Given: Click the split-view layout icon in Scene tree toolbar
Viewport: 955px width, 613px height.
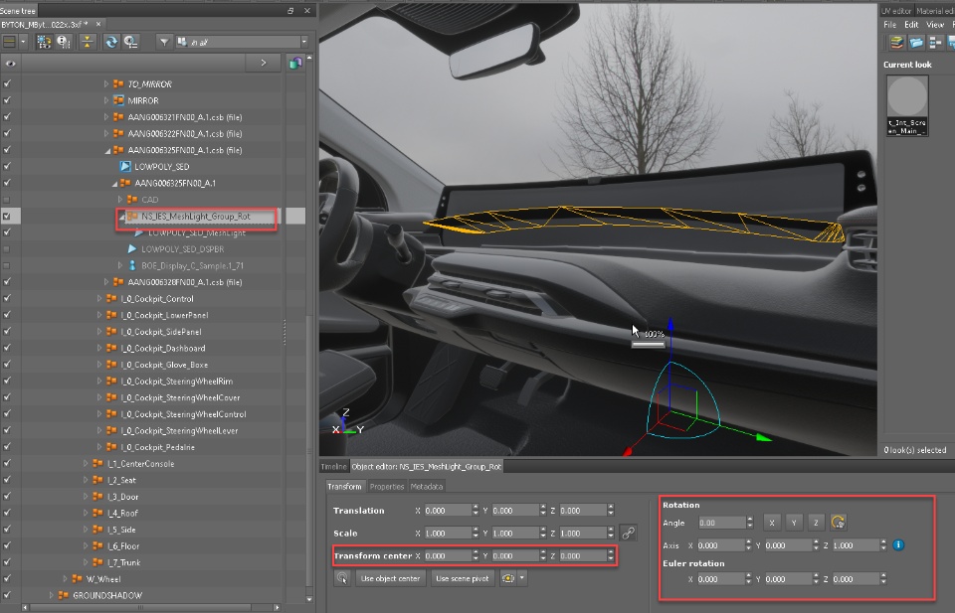Looking at the screenshot, I should [x=10, y=42].
